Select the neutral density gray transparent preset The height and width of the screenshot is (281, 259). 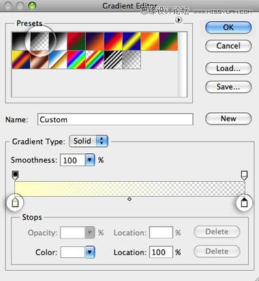[x=132, y=59]
